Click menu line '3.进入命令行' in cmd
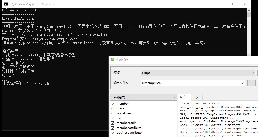 [14, 63]
